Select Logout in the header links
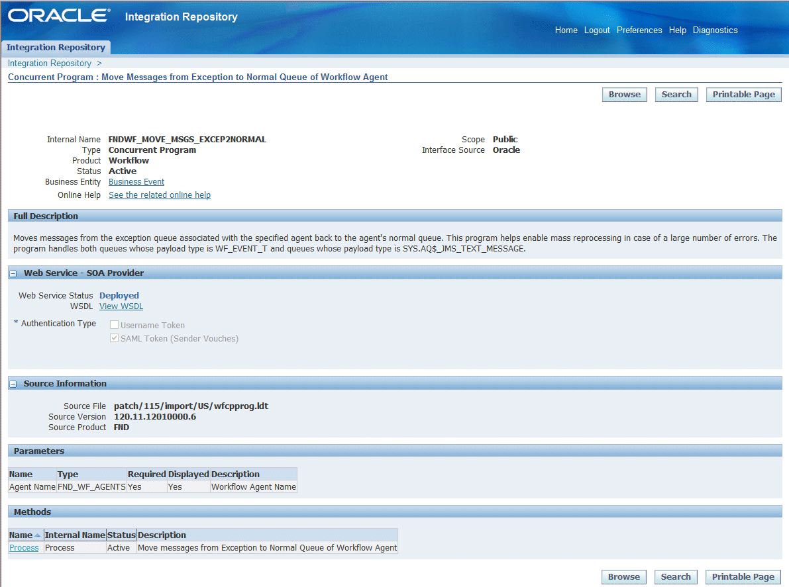Image resolution: width=789 pixels, height=587 pixels. (x=597, y=30)
